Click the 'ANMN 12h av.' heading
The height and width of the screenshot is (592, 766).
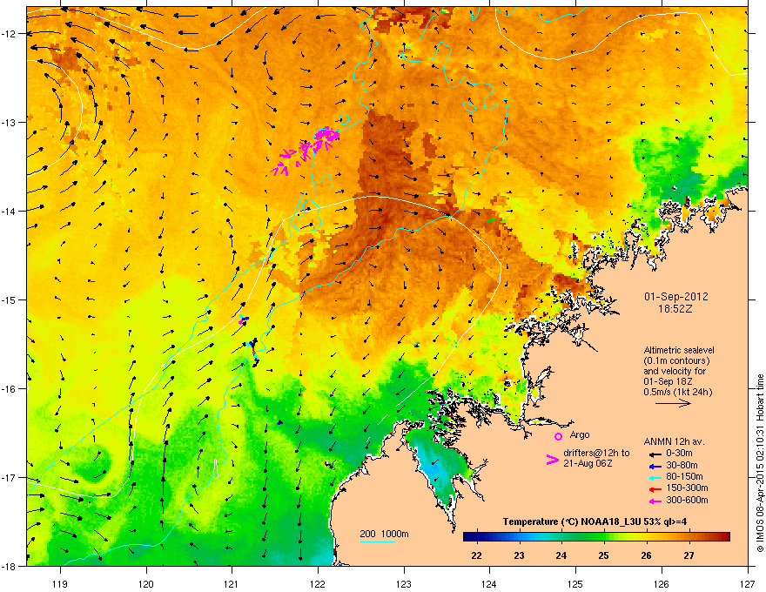point(674,441)
